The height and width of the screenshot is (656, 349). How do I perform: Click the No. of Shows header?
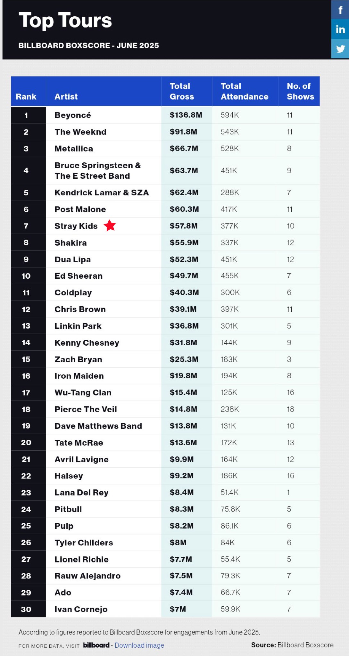[300, 91]
